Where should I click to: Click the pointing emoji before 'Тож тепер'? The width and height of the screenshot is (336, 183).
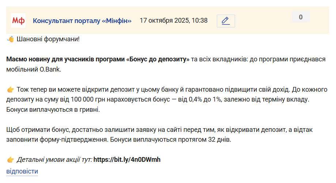pyautogui.click(x=11, y=89)
